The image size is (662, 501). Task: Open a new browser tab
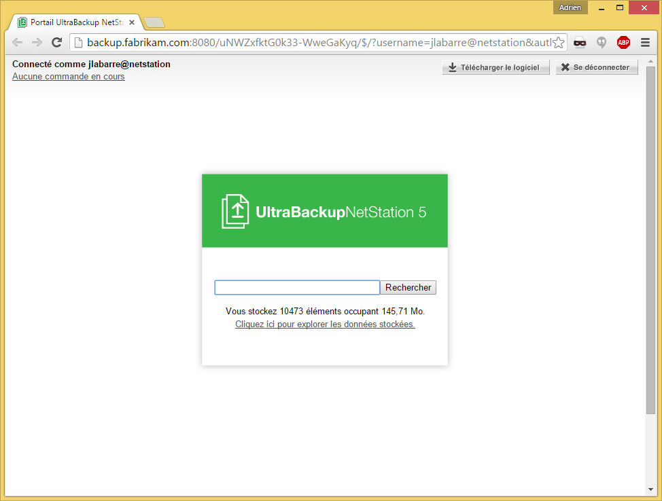click(x=154, y=23)
